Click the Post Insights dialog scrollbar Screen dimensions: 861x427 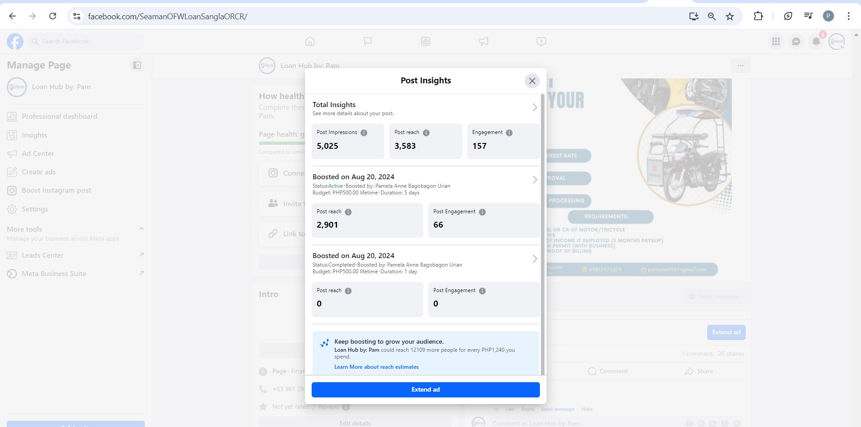coord(543,234)
